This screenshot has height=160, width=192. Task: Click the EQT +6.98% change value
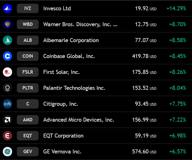[x=178, y=136]
